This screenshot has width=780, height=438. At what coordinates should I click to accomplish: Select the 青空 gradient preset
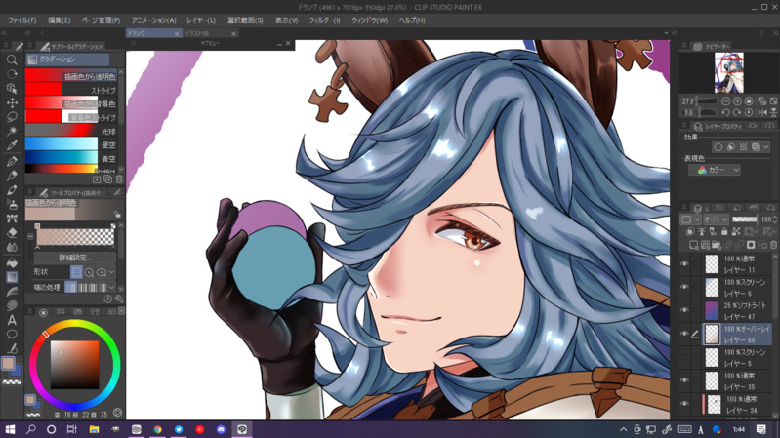(x=71, y=159)
